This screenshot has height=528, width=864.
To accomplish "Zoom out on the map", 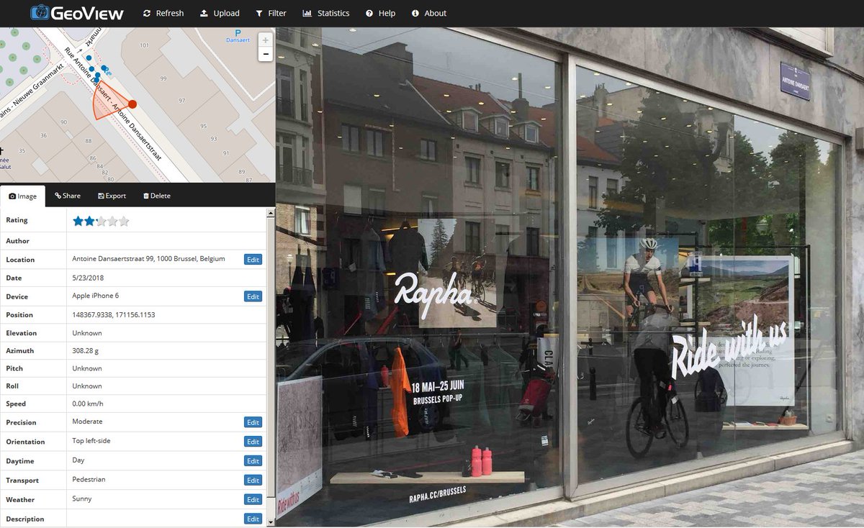I will tap(266, 54).
